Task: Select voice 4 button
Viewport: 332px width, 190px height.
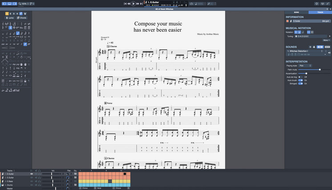Action: tap(17, 13)
